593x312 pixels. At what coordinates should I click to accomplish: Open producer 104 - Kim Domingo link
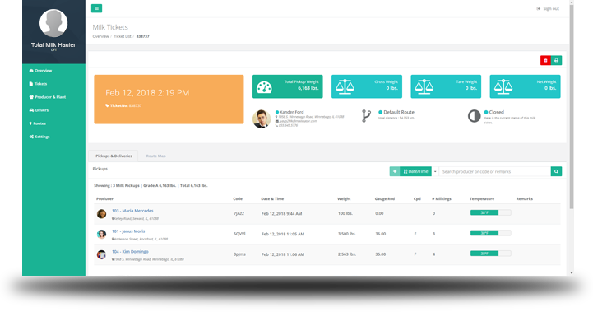130,252
